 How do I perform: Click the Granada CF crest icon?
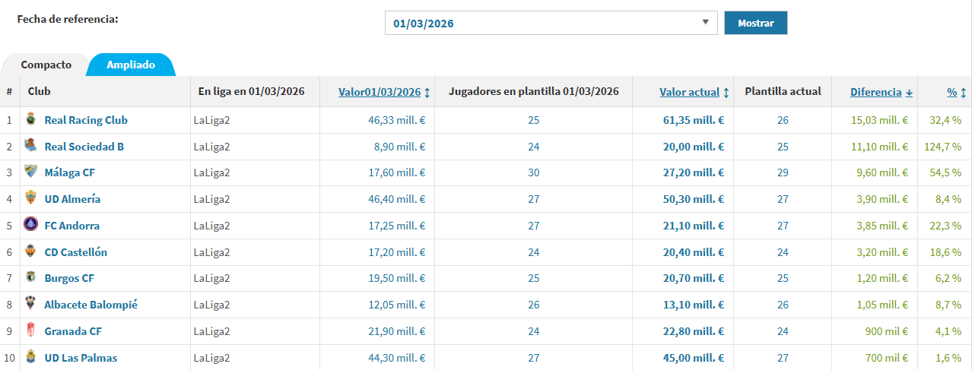tap(30, 330)
